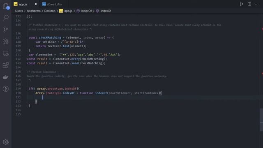Click line number 137 in gutter

click(18, 37)
